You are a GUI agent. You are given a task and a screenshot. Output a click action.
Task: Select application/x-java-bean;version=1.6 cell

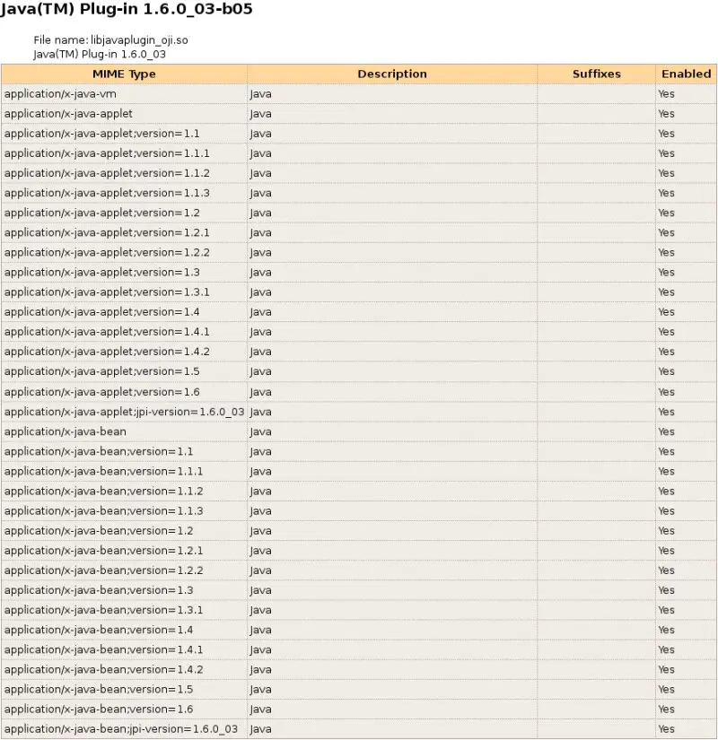pyautogui.click(x=124, y=709)
